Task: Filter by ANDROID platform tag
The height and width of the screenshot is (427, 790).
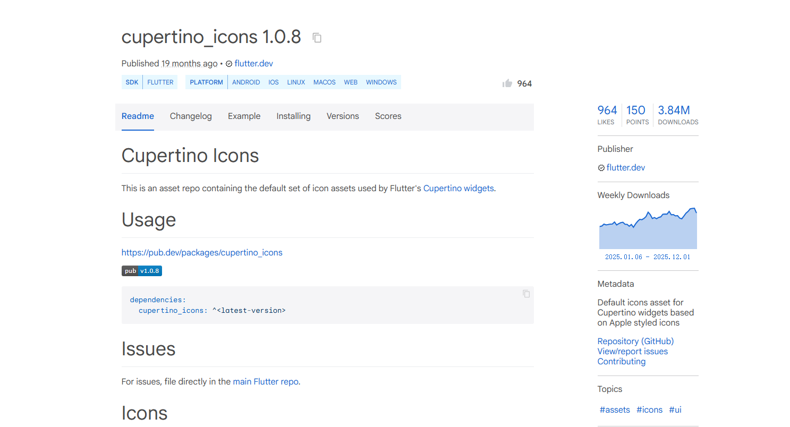Action: tap(246, 82)
